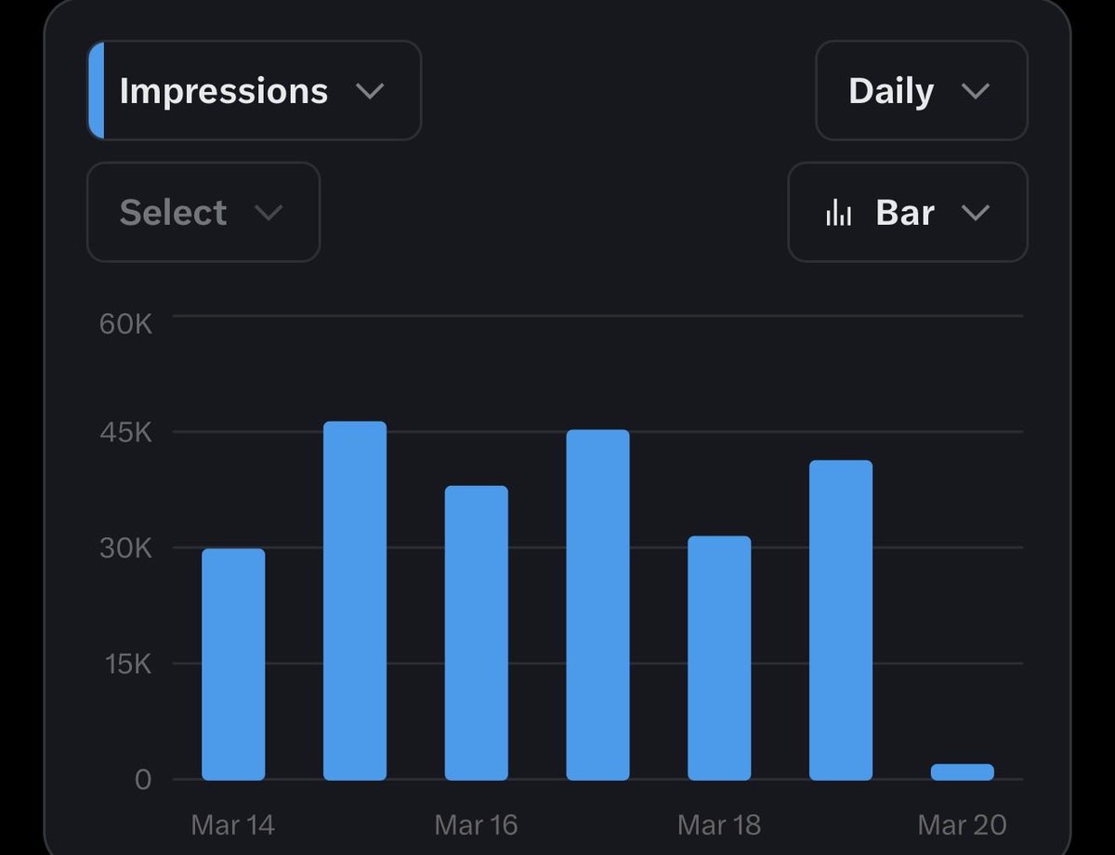Click the 0 axis label
This screenshot has height=855, width=1115.
coord(142,779)
